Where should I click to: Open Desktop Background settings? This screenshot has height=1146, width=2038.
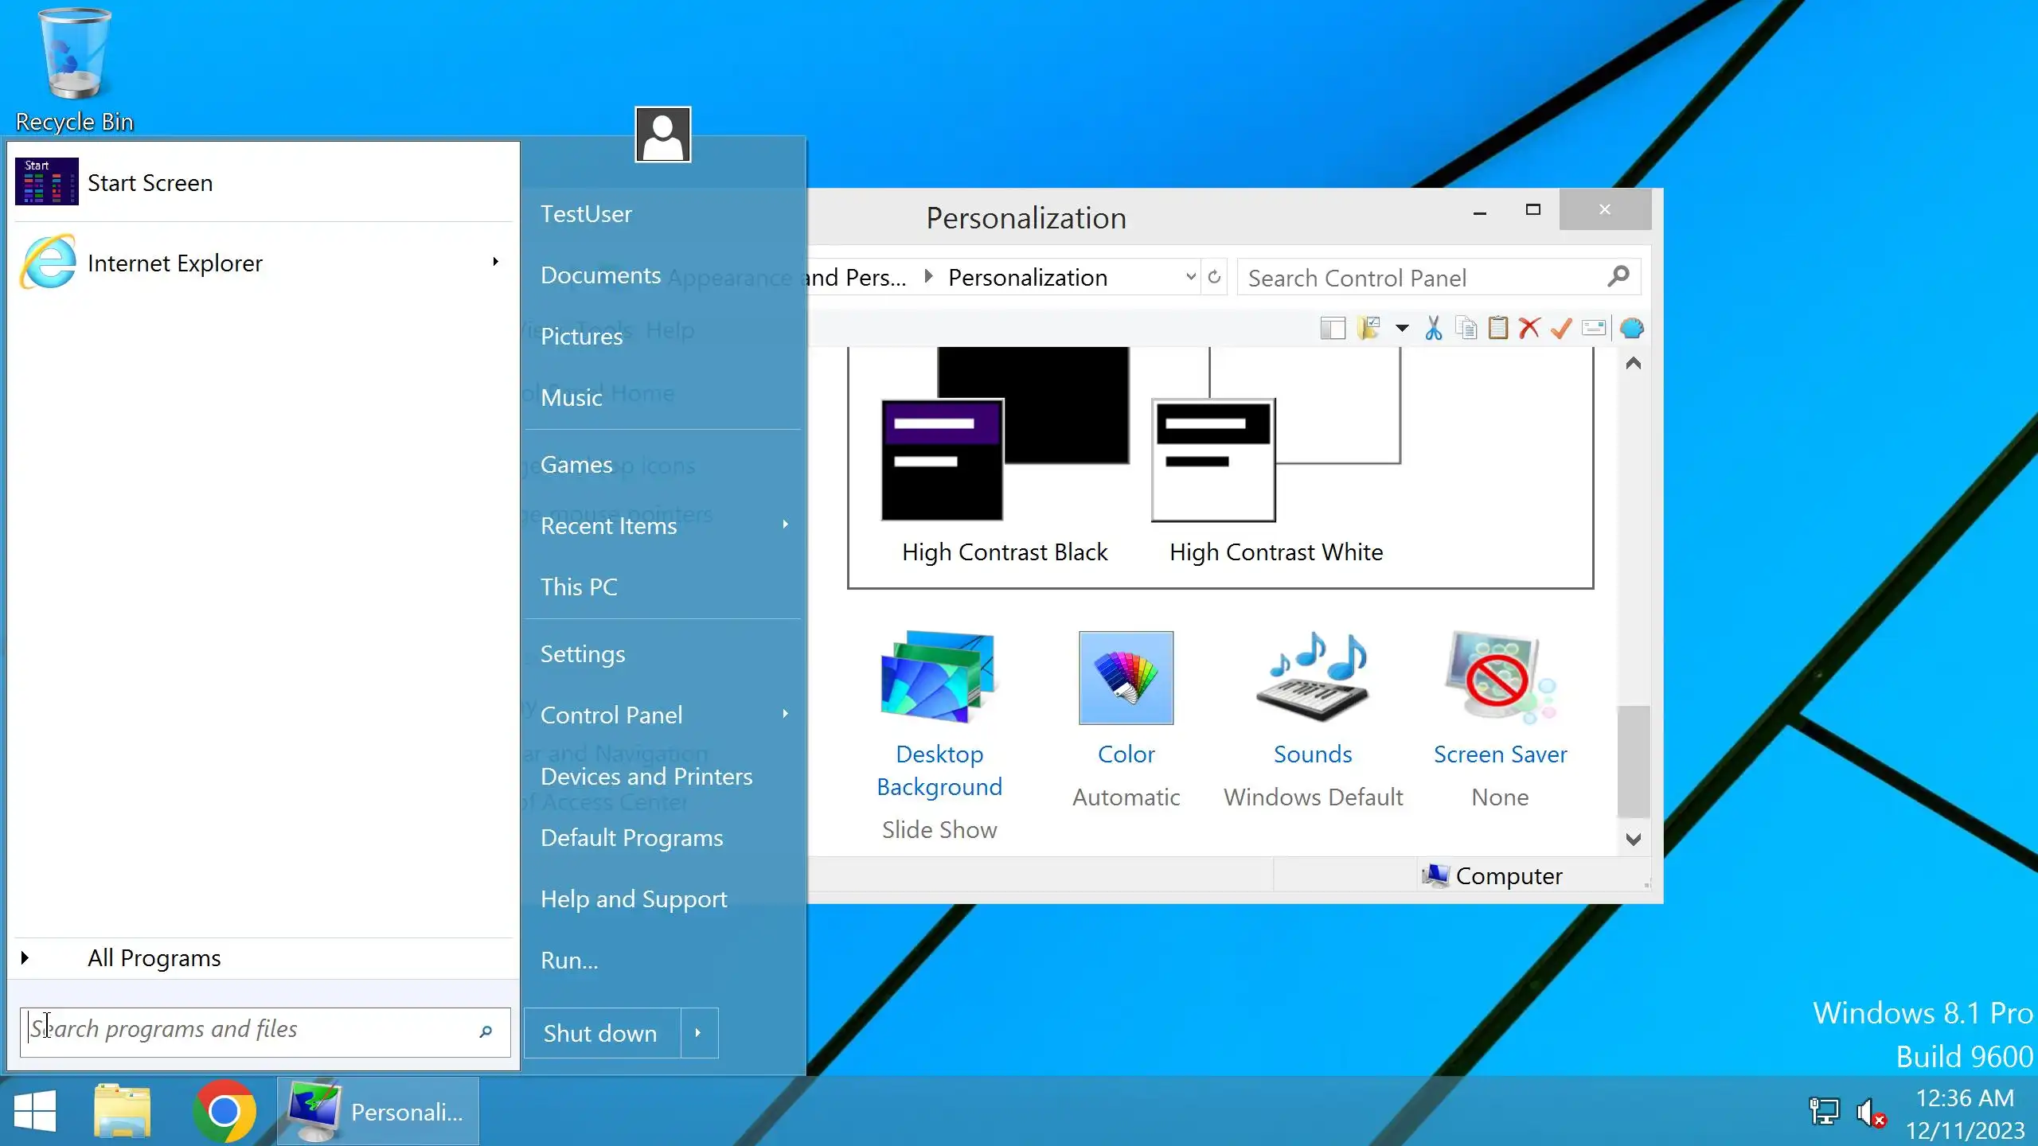tap(939, 678)
